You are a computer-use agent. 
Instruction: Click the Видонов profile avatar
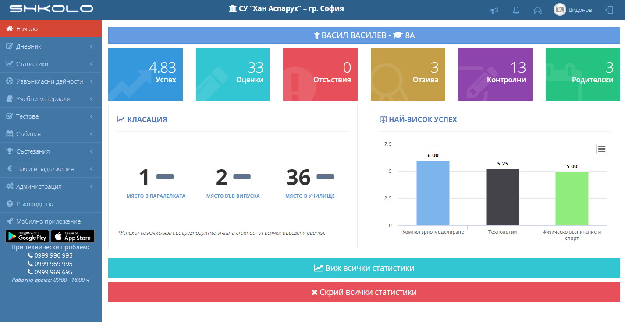click(560, 10)
